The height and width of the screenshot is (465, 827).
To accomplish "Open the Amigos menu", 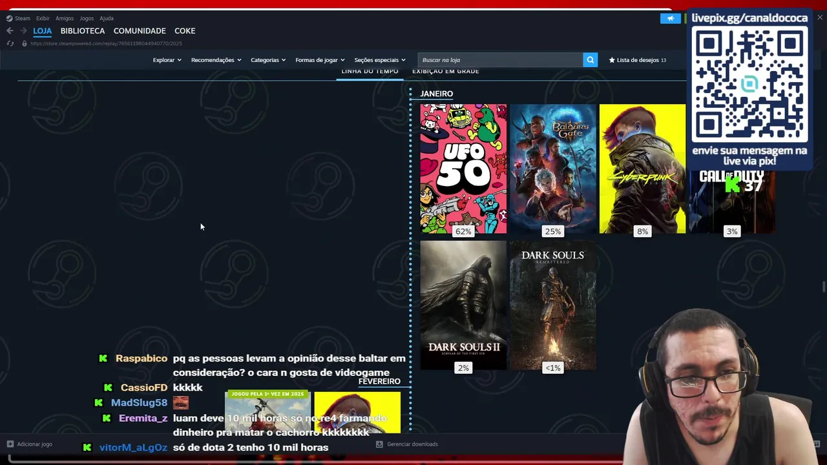I will (64, 18).
